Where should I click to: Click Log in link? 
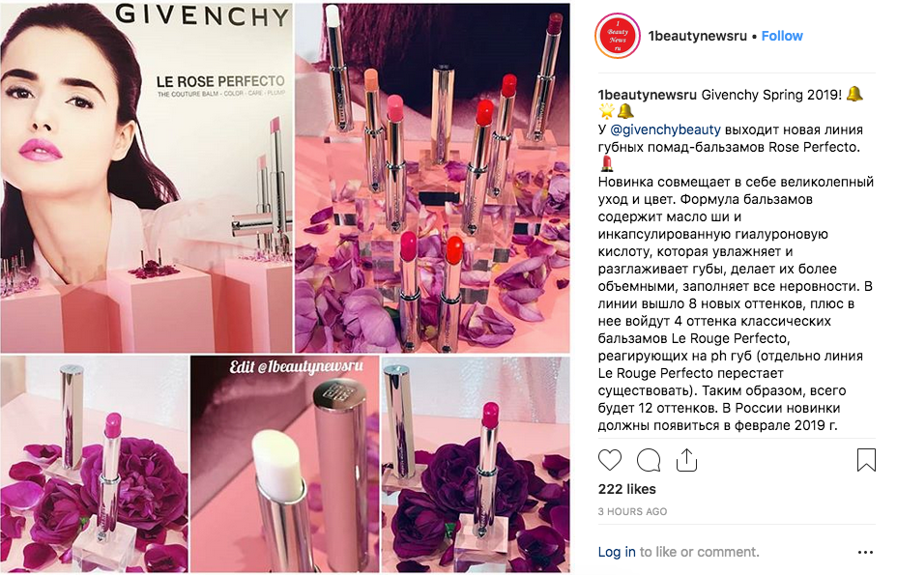point(617,552)
